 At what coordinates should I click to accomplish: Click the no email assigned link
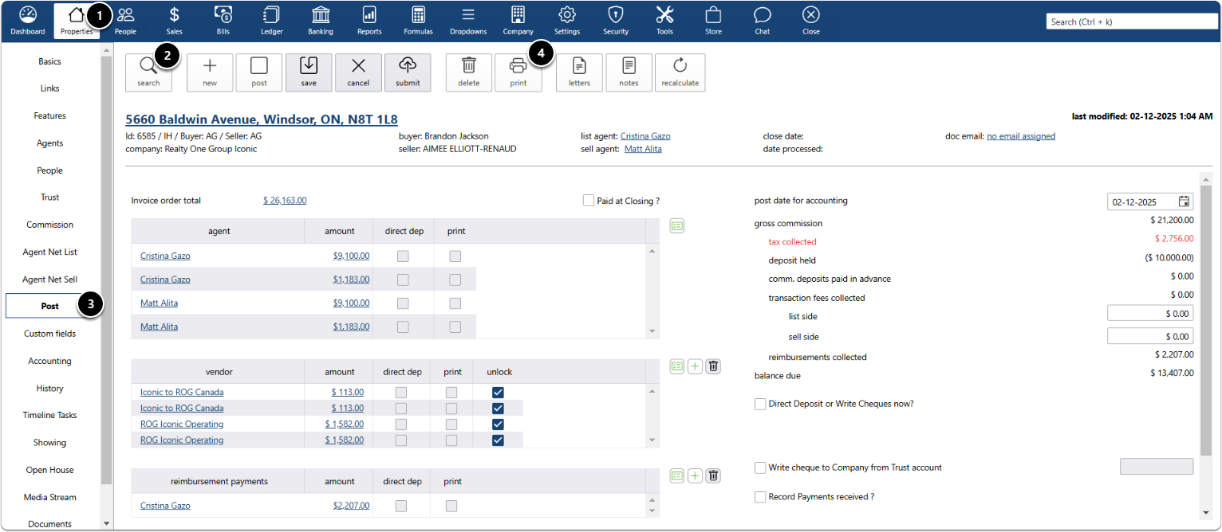tap(1021, 136)
